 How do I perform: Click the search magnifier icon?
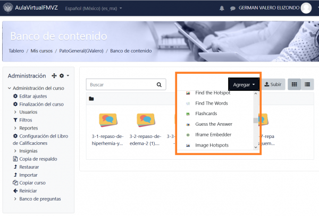point(159,84)
